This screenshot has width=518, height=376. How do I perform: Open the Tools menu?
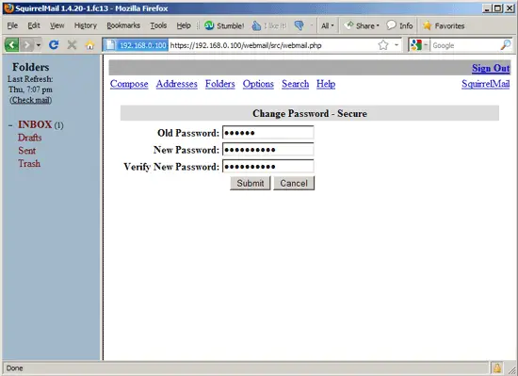(158, 25)
